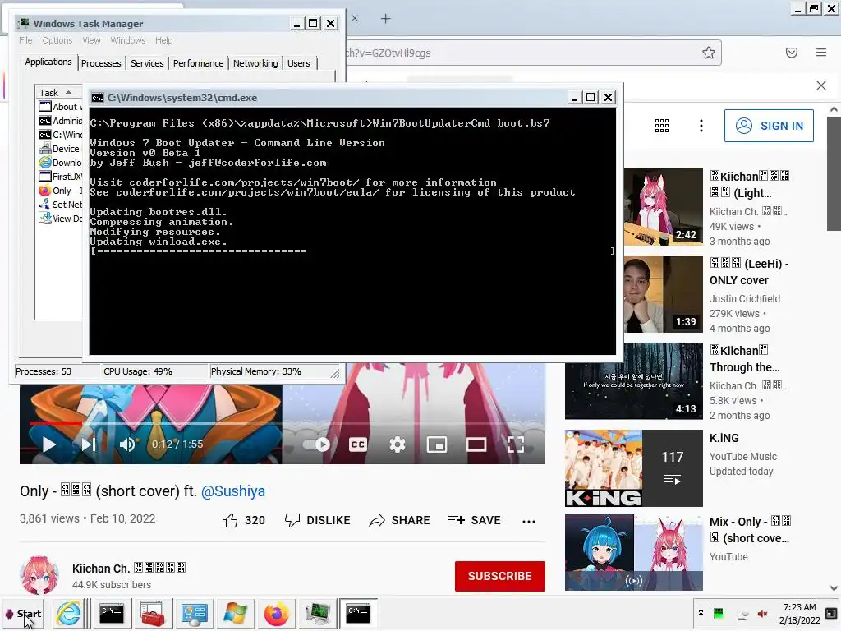The image size is (841, 631).
Task: Switch to Performance tab
Action: point(198,63)
